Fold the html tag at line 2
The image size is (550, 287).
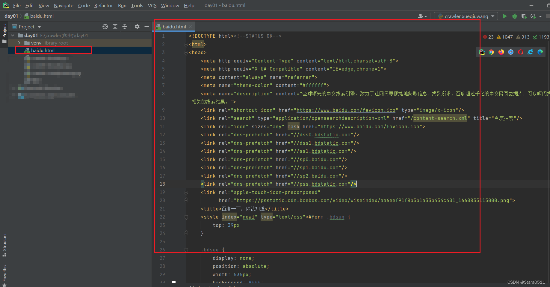pos(186,44)
